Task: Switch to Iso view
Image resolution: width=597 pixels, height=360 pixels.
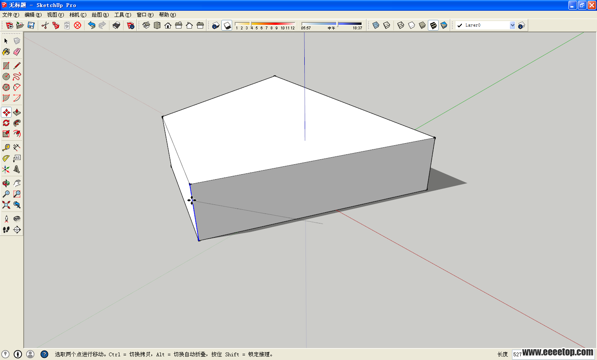Action: 146,25
